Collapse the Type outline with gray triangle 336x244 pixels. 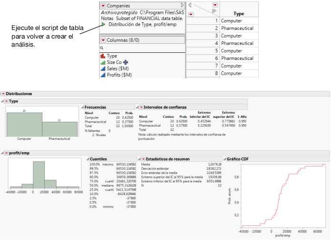[2, 101]
